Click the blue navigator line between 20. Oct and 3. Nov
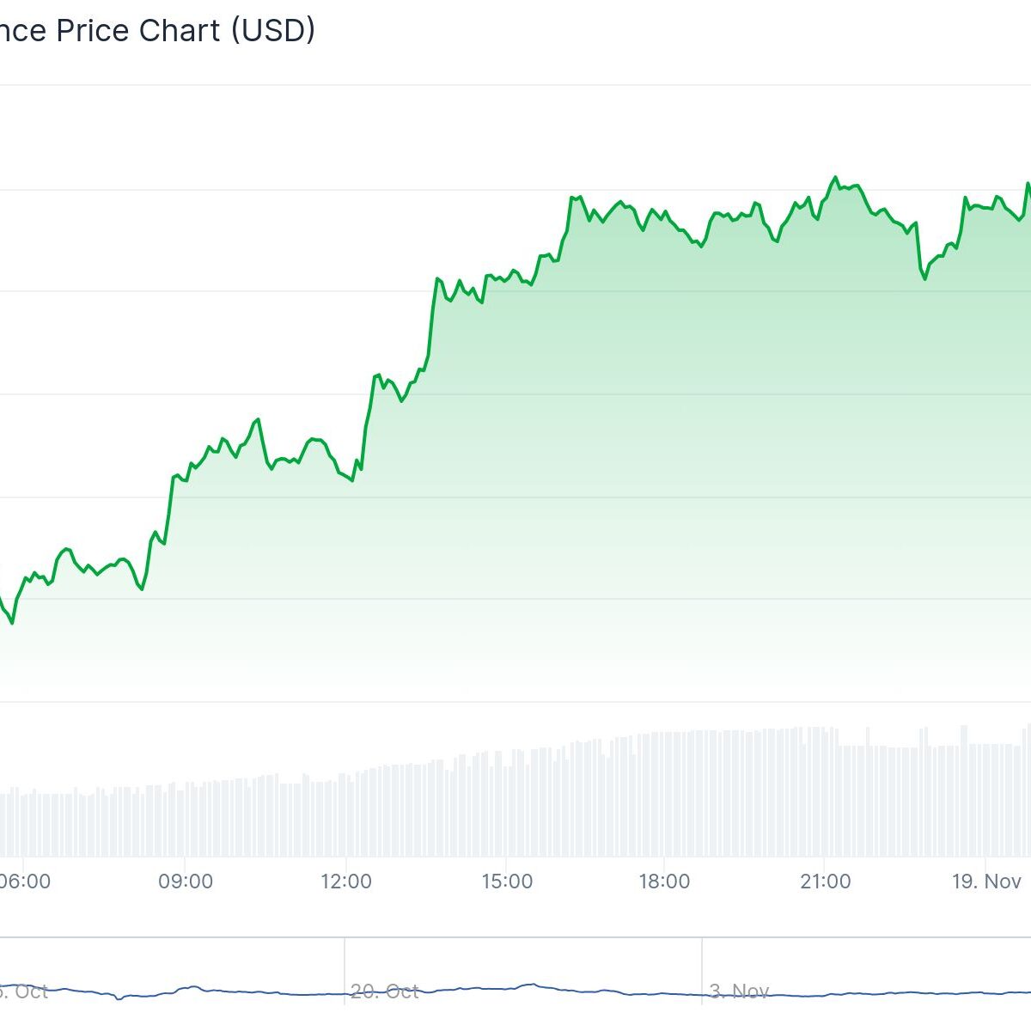Screen dimensions: 1031x1031 point(533,985)
